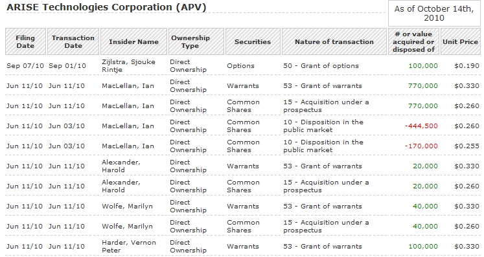Click the -170,000 disposition value
The image size is (484, 257).
[421, 146]
